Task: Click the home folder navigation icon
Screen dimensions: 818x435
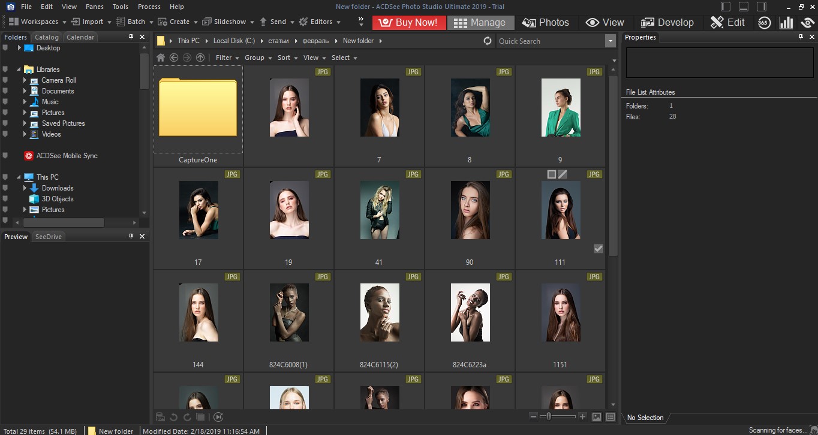Action: pyautogui.click(x=160, y=58)
